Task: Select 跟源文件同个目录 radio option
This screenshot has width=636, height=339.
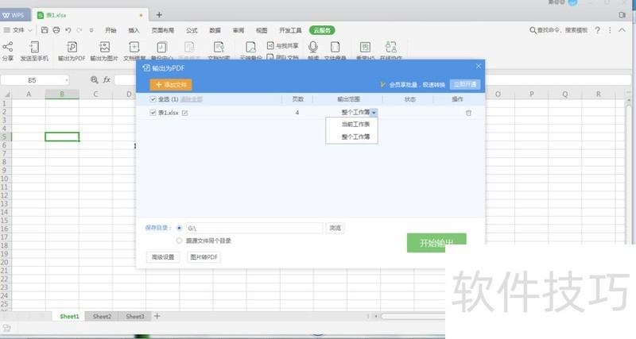Action: 179,241
